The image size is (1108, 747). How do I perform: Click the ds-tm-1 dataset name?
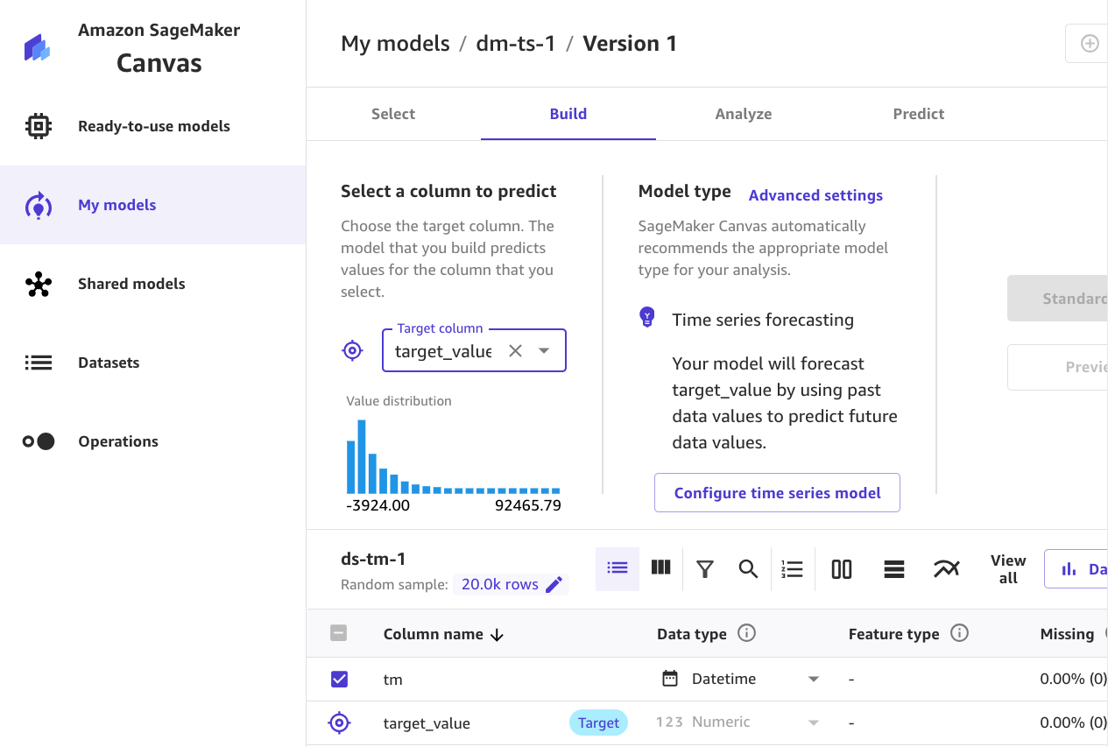(373, 560)
